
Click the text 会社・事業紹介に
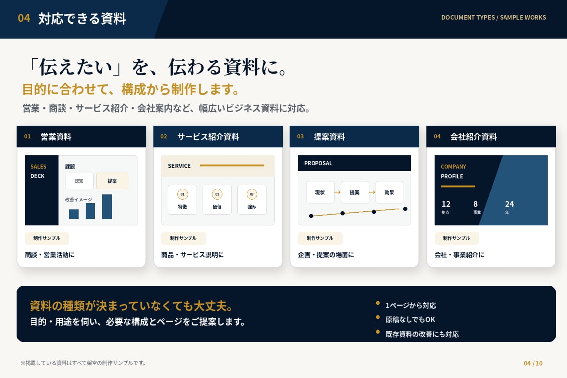click(460, 255)
